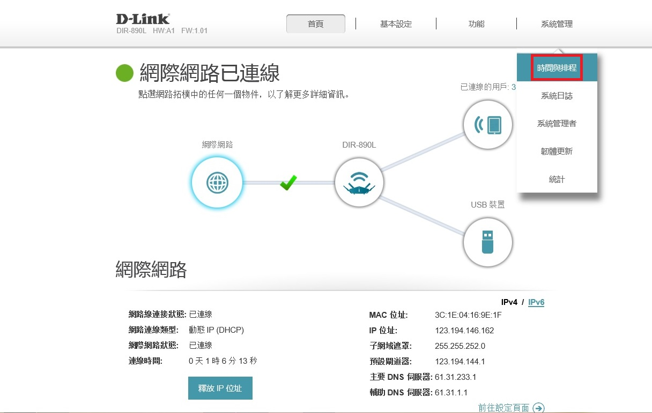Click the green connection checkmark
The height and width of the screenshot is (413, 652).
288,183
